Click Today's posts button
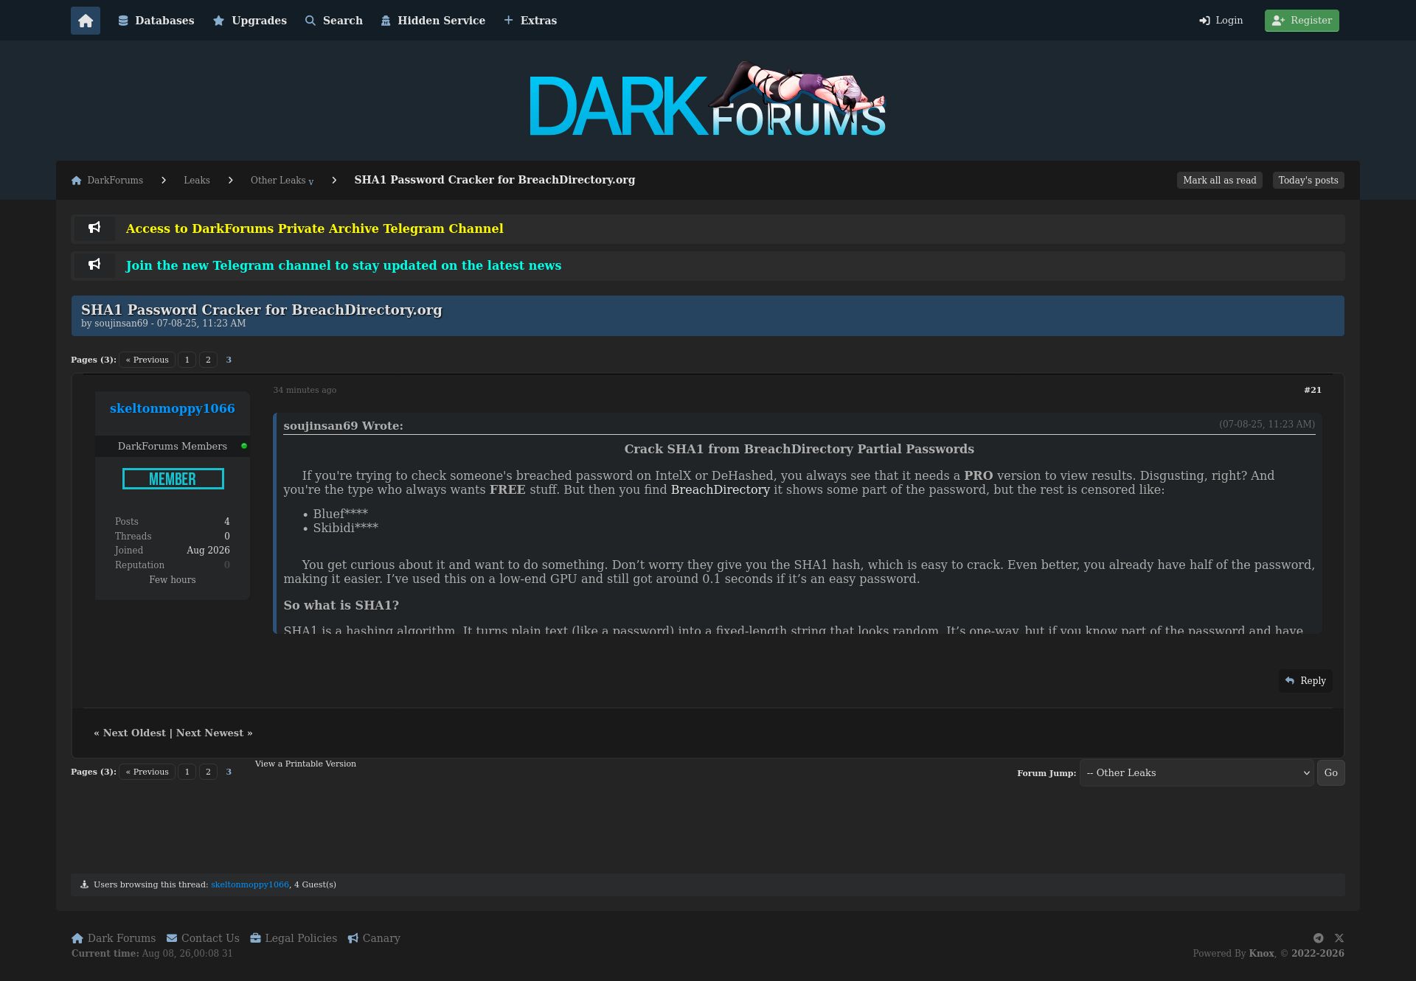Image resolution: width=1416 pixels, height=981 pixels. [x=1308, y=181]
